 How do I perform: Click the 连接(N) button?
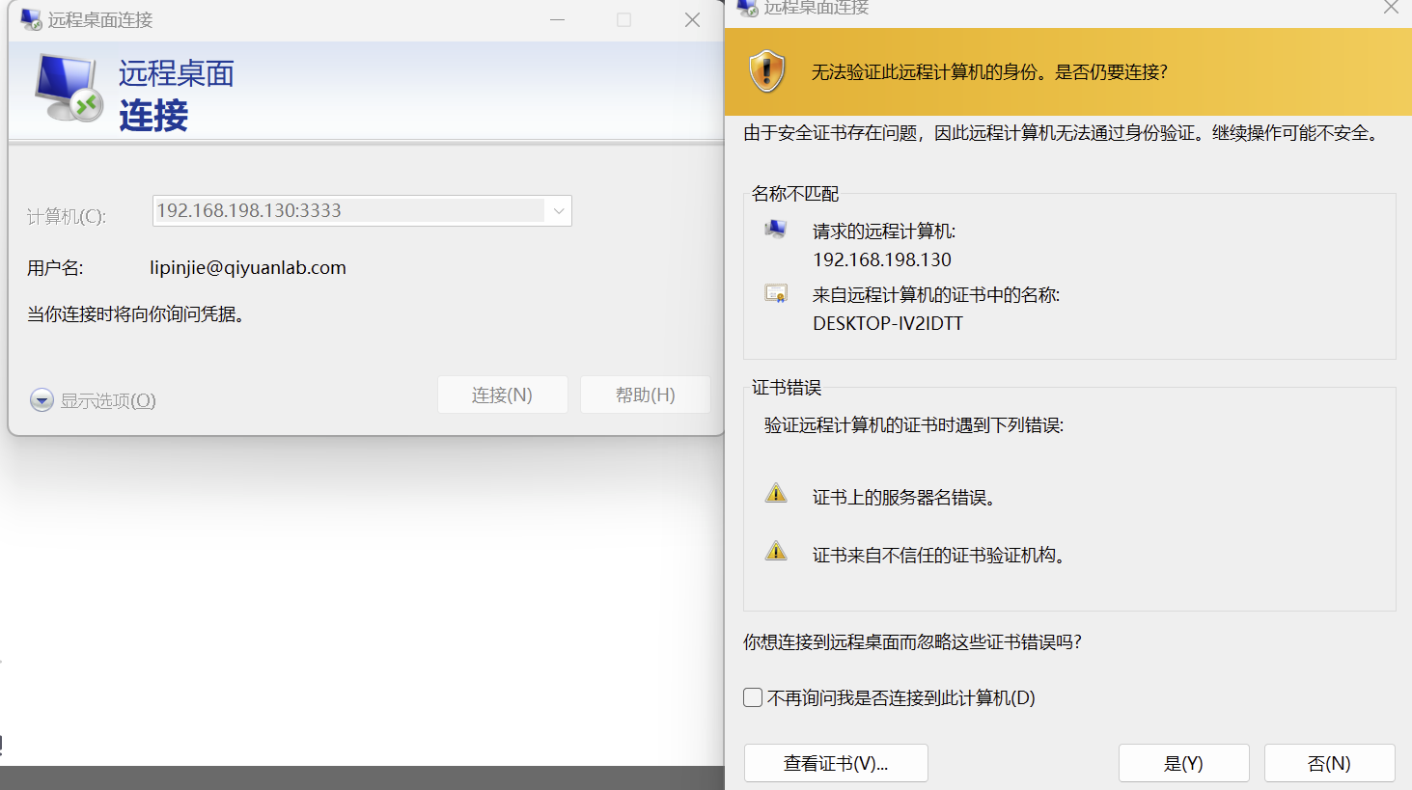point(502,395)
